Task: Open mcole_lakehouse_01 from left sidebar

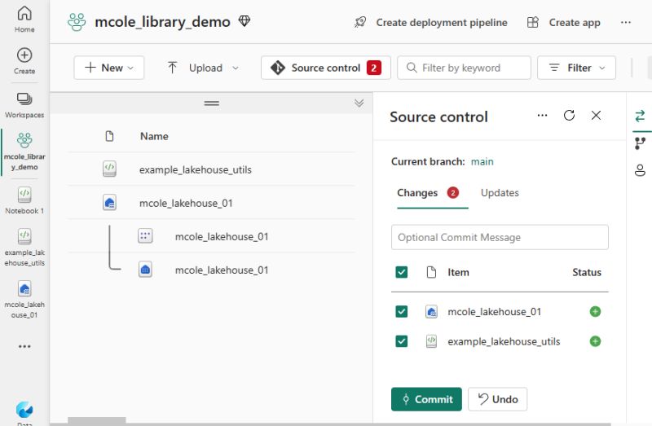Action: [24, 300]
